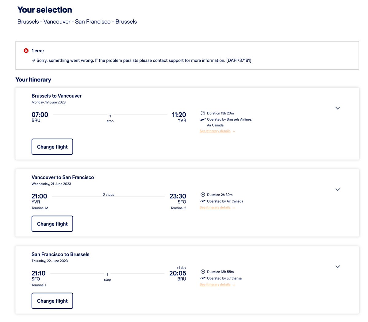This screenshot has height=322, width=368.
Task: Click the "Your Itinerary" heading
Action: pos(33,80)
